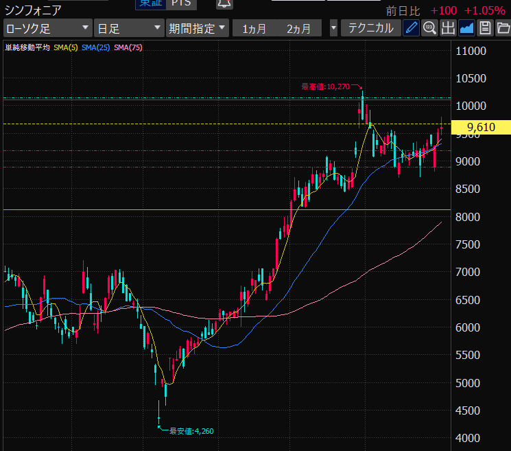511x451 pixels.
Task: Open the ローソク足 chart type dropdown
Action: pyautogui.click(x=47, y=28)
